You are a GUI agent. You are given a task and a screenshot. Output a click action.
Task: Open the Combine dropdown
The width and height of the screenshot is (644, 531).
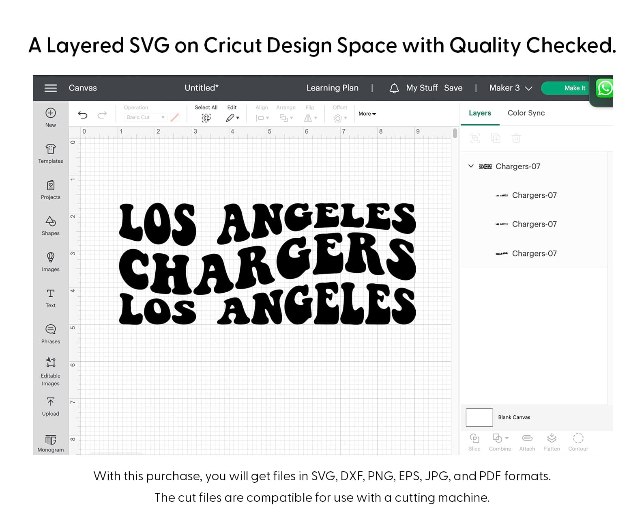(x=500, y=442)
